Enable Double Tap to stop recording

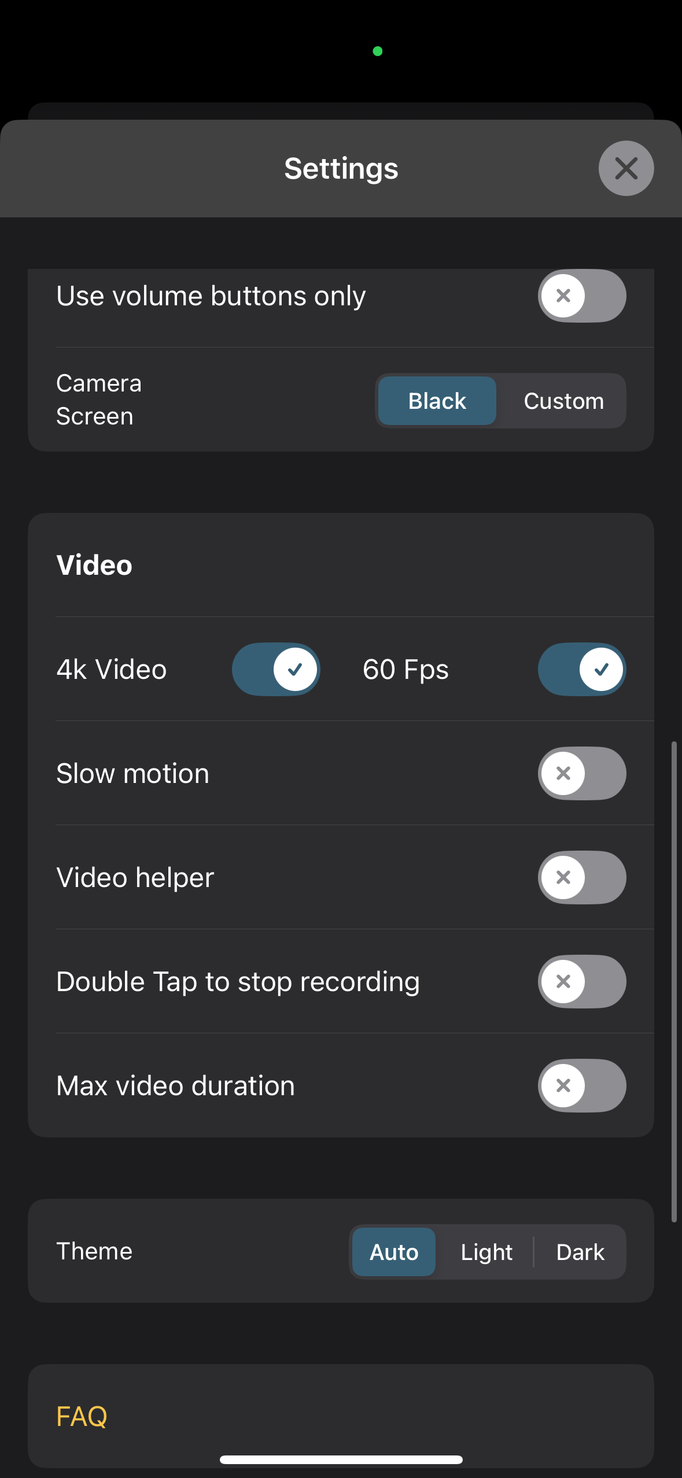pos(582,981)
